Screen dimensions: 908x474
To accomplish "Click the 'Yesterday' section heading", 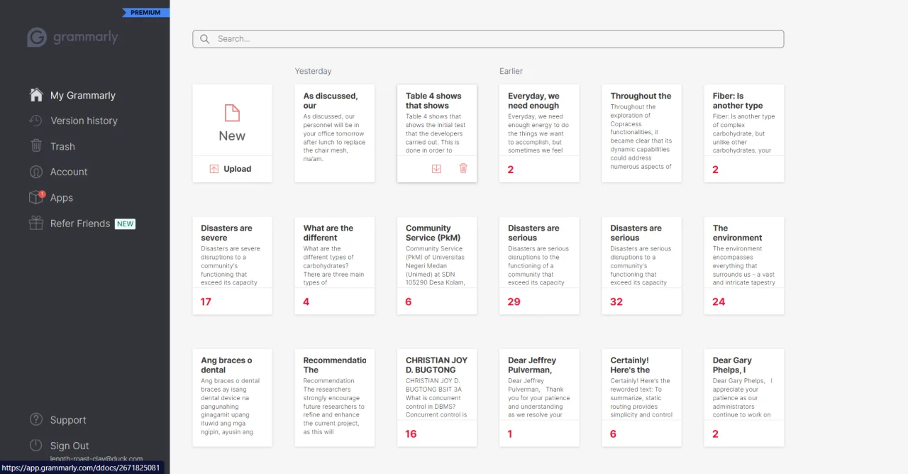I will click(x=313, y=71).
